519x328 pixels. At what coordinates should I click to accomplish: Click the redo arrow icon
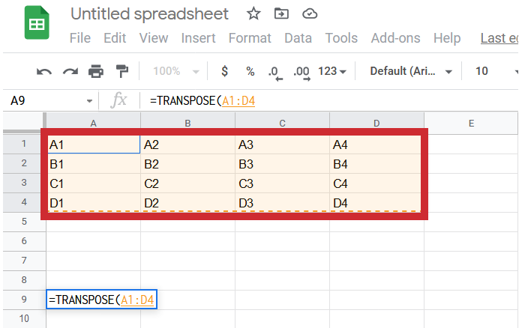coord(70,71)
